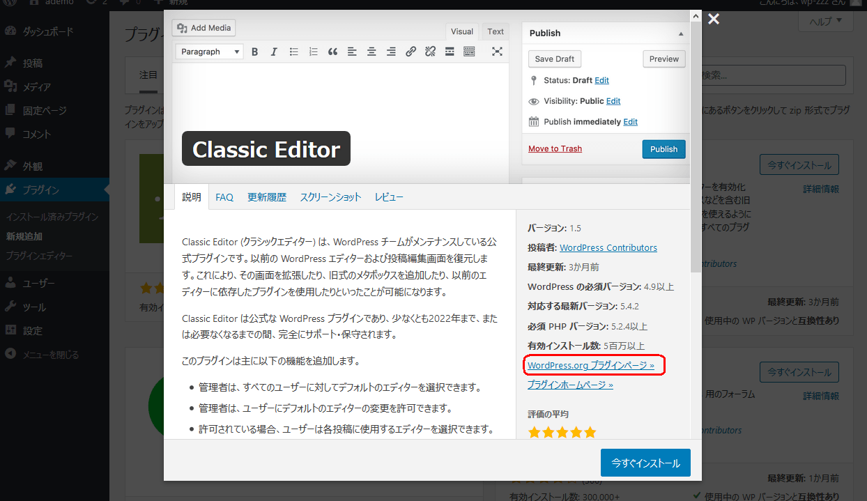Click the バージョン: 1.5 text

554,228
